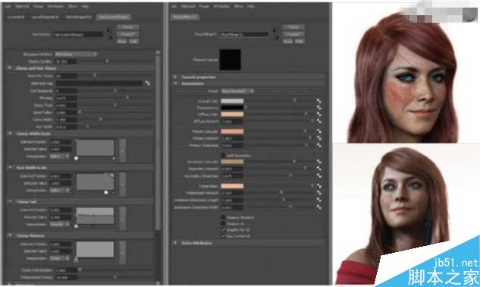This screenshot has height=287, width=480.
Task: Collapse the Clump Width Scale section
Action: (x=10, y=134)
